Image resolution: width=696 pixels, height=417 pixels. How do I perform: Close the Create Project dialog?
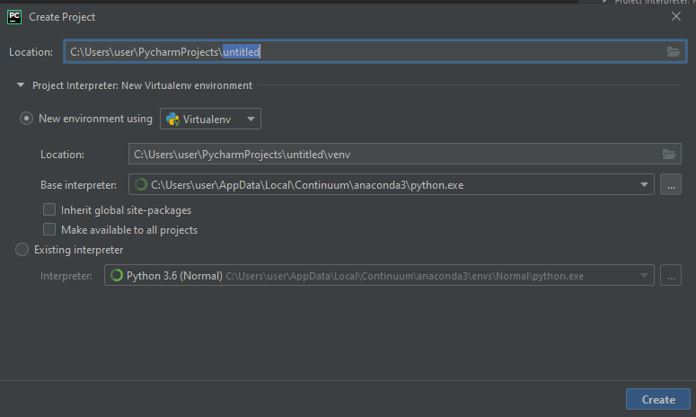pos(675,16)
